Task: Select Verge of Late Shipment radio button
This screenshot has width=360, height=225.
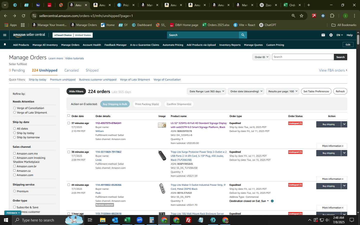Action: pyautogui.click(x=14, y=112)
